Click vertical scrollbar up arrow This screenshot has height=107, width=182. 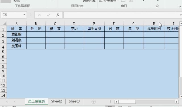pyautogui.click(x=181, y=23)
